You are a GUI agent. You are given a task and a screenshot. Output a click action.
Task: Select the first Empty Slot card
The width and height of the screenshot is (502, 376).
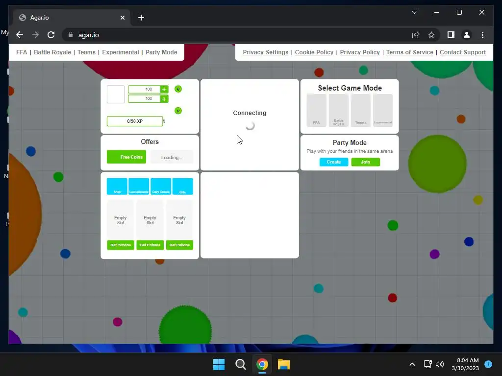[121, 220]
